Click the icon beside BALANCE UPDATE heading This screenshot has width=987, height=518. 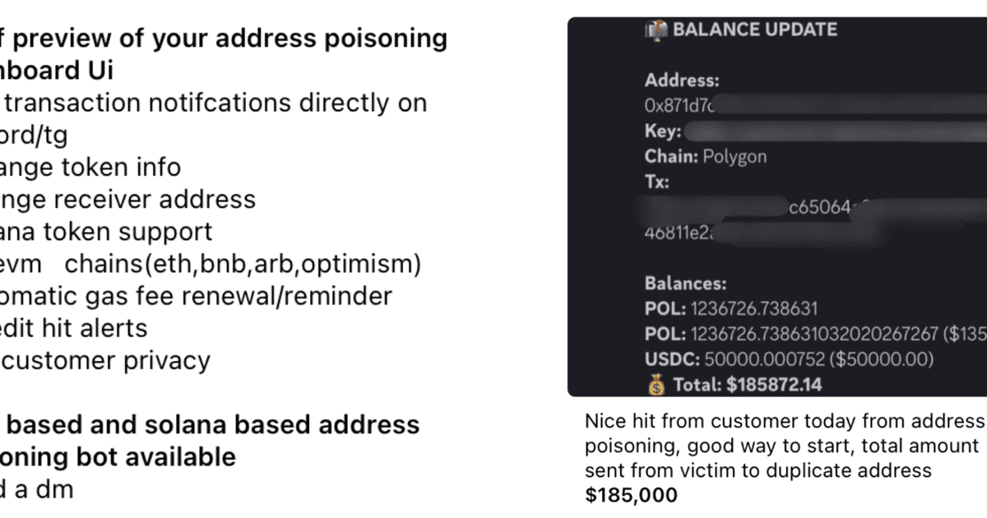click(x=656, y=30)
